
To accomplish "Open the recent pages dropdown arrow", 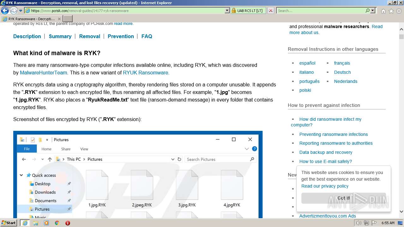I will pyautogui.click(x=21, y=11).
